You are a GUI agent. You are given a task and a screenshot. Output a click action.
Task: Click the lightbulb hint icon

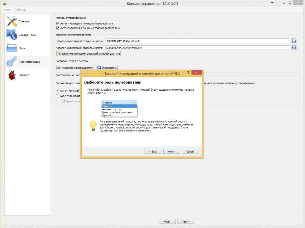coord(93,126)
